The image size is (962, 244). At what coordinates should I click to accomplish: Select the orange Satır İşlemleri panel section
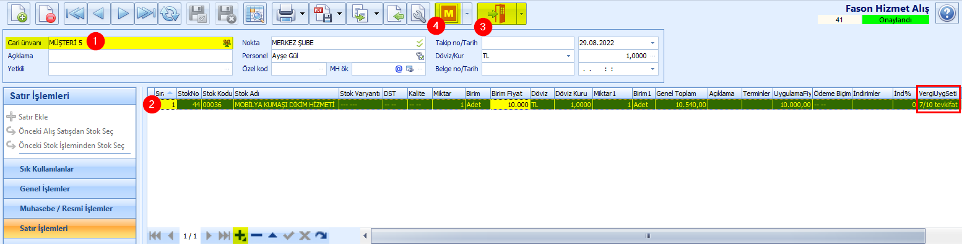[69, 229]
